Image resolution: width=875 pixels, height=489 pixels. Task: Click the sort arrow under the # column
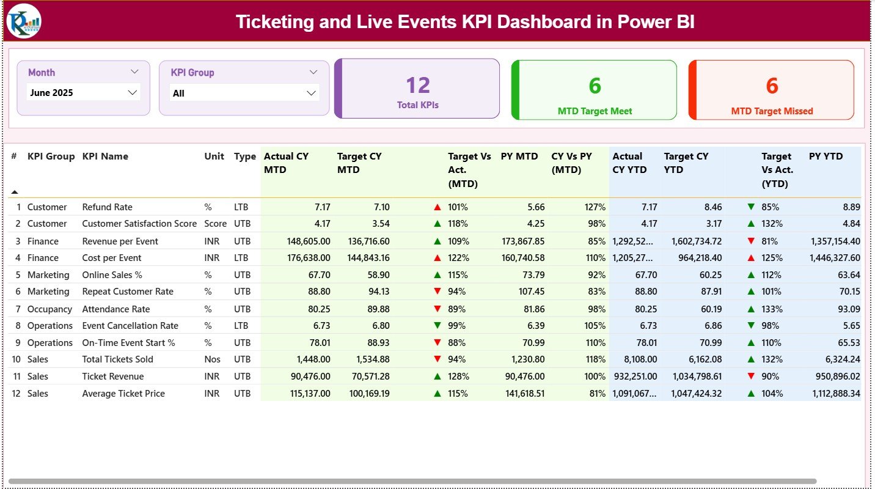click(15, 192)
